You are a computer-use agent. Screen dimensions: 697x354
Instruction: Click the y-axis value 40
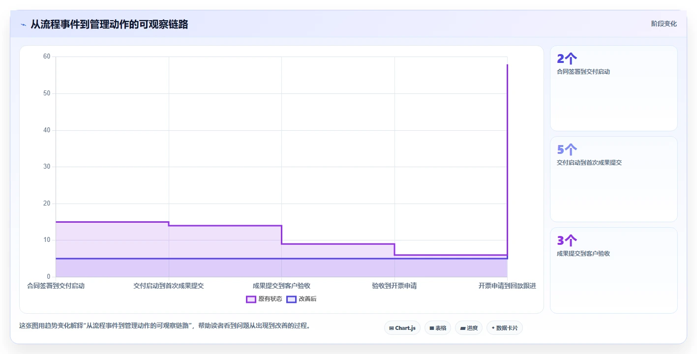[47, 130]
